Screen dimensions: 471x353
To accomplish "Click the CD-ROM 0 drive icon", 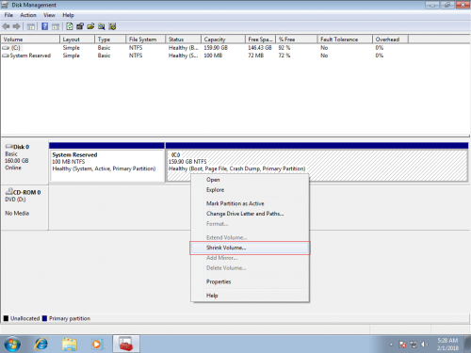I will tap(8, 191).
